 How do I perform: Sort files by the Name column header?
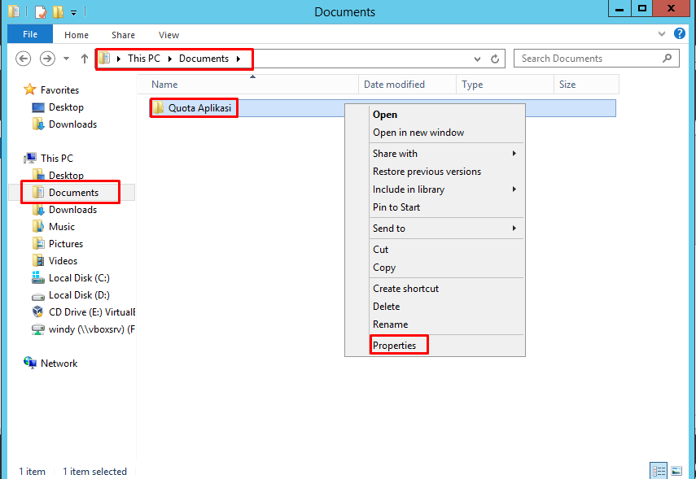click(x=164, y=84)
